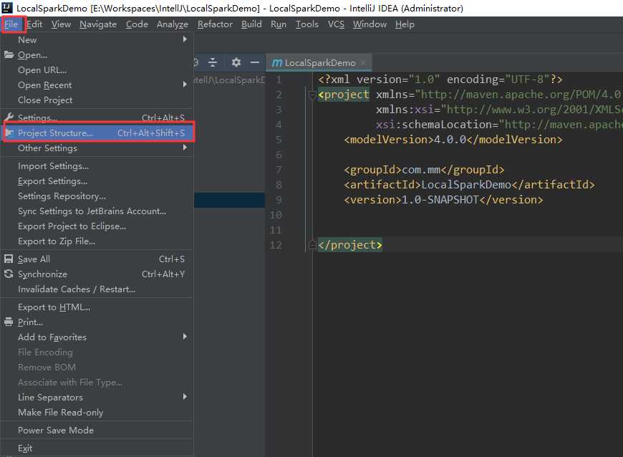Open the Tools menu
Viewport: 623px width, 457px height.
(x=306, y=24)
